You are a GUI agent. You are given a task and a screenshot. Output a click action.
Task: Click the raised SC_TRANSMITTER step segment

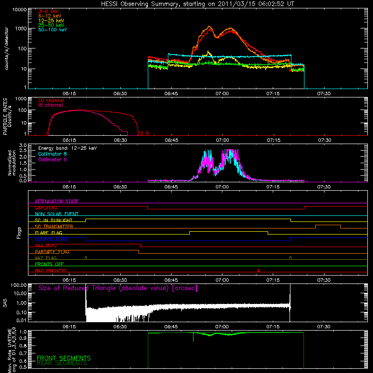pyautogui.click(x=328, y=225)
